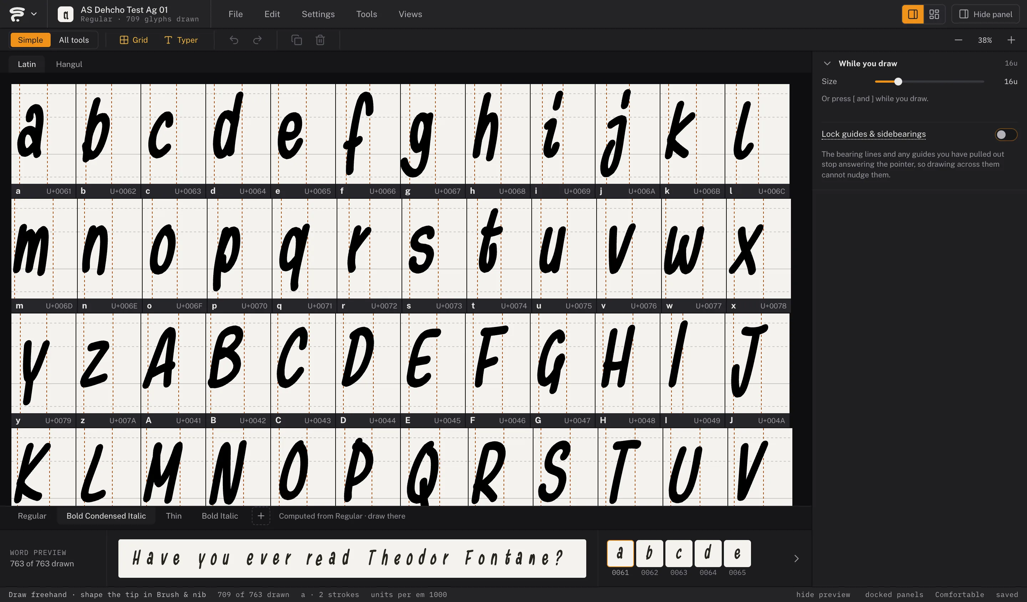This screenshot has width=1027, height=602.
Task: Switch to the Hangul tab
Action: coord(69,64)
